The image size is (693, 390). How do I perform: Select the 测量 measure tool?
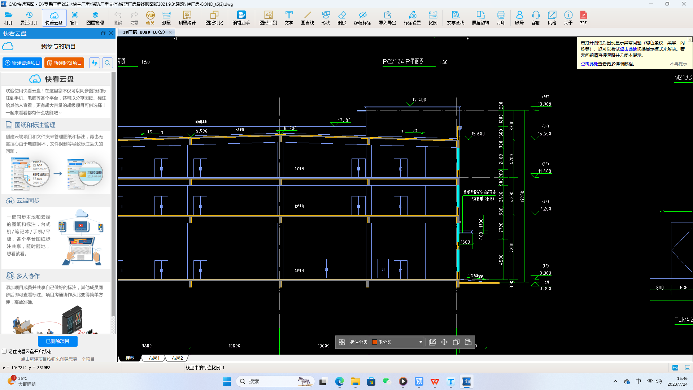[x=166, y=18]
